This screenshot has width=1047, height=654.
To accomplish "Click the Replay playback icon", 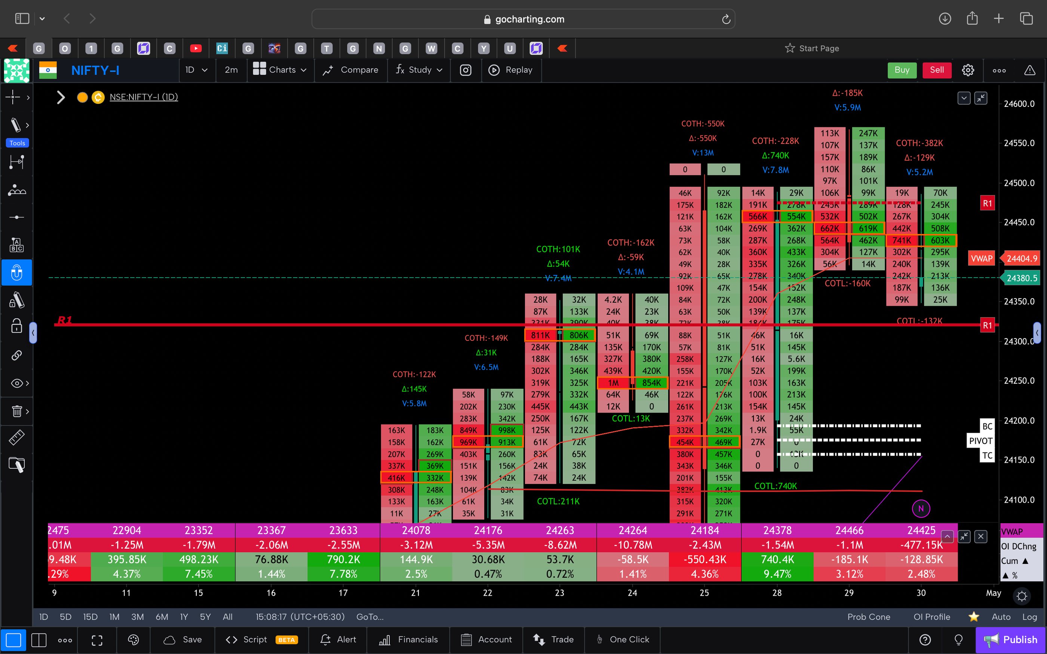I will (x=493, y=70).
